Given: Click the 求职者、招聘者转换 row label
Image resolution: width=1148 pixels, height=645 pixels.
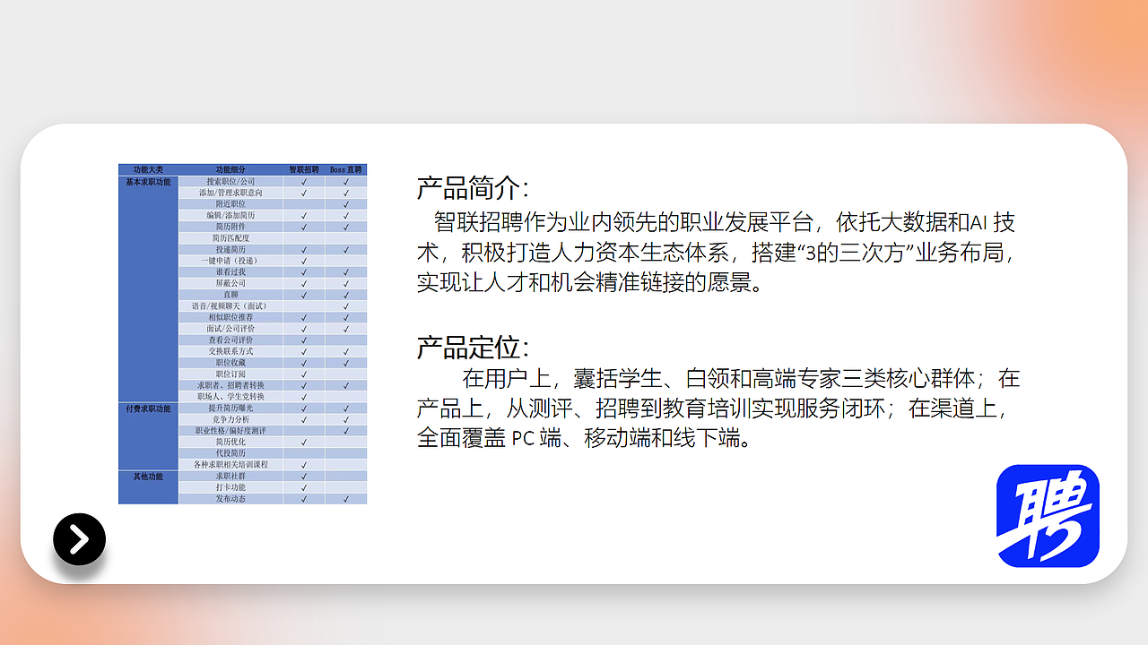Looking at the screenshot, I should [230, 386].
